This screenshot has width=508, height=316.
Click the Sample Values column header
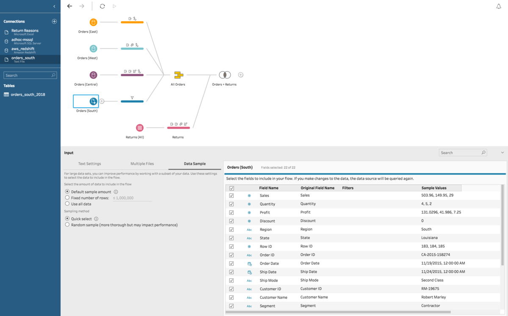(434, 188)
